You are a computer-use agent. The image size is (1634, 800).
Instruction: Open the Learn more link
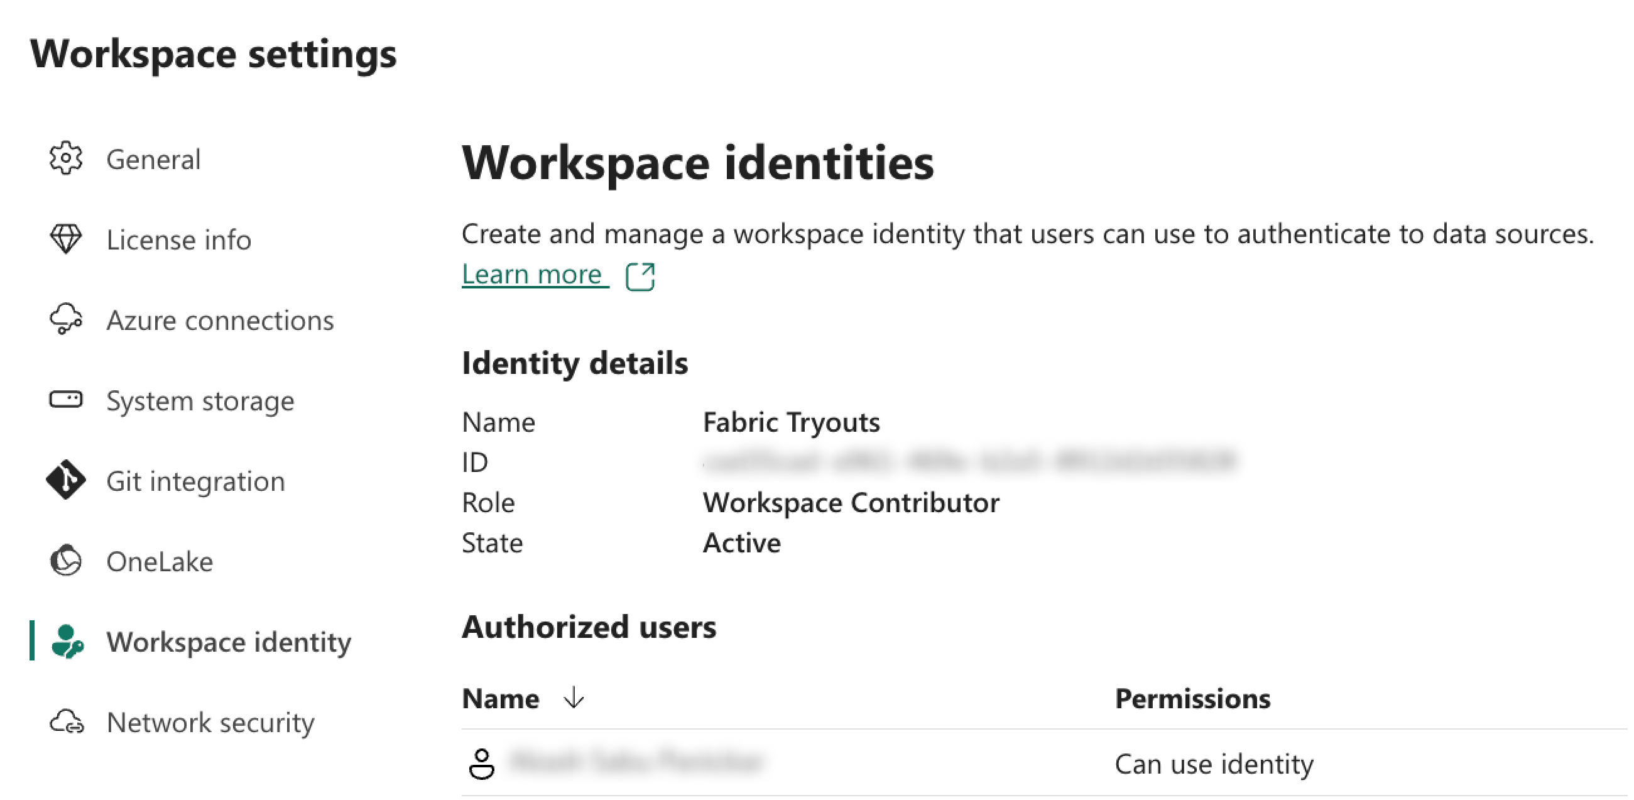[531, 275]
